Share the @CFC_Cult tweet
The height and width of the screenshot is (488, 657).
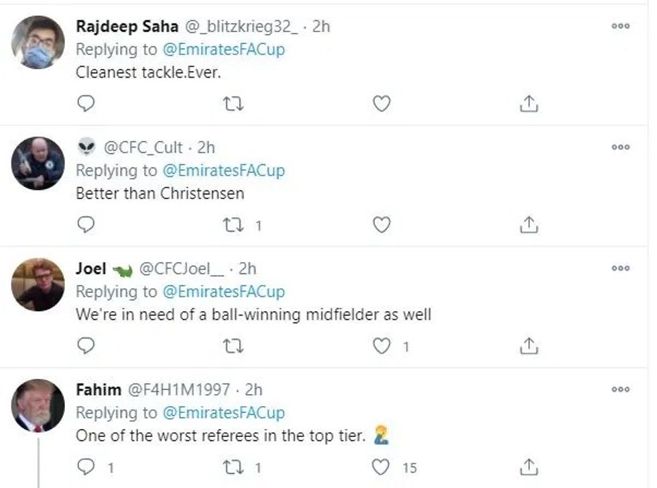tap(530, 225)
